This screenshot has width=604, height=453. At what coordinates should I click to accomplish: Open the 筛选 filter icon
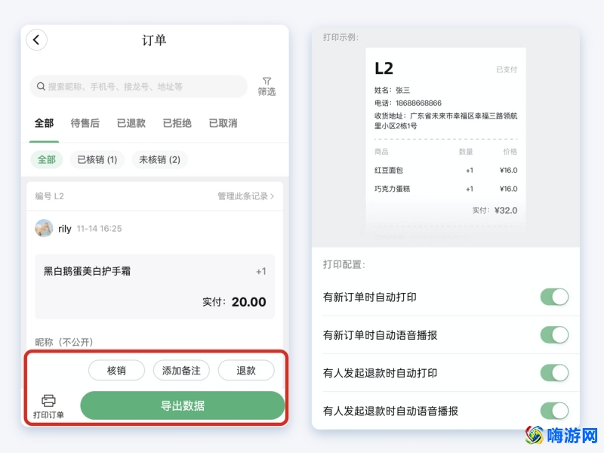tap(267, 86)
